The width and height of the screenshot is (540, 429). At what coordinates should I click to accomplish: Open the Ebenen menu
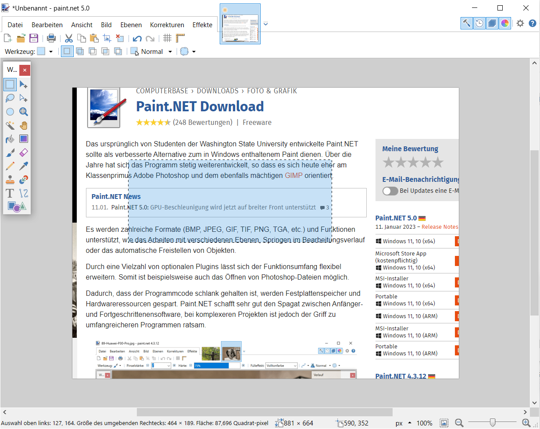point(131,25)
